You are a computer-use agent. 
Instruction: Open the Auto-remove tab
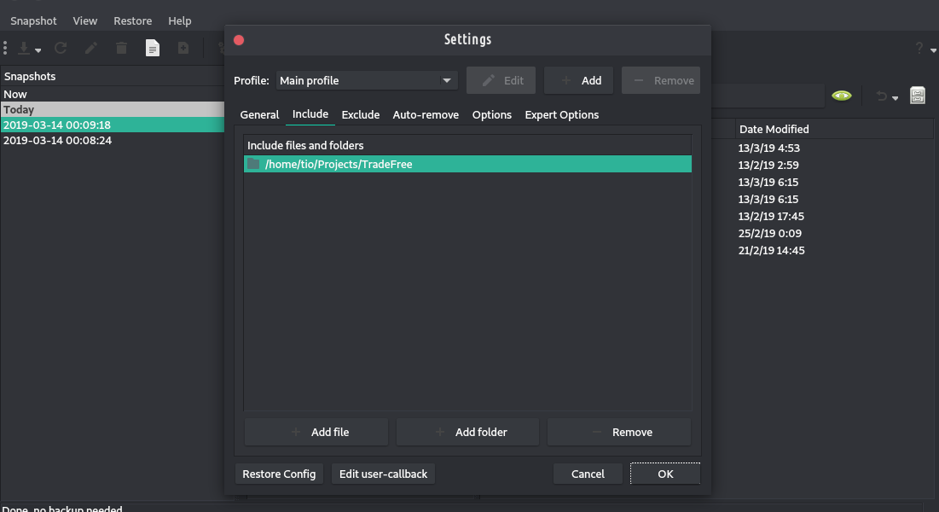click(426, 114)
